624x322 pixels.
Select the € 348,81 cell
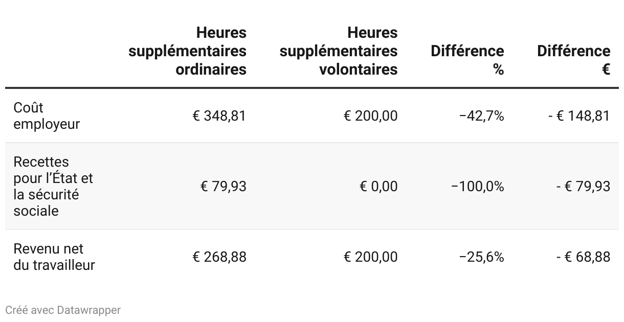point(219,116)
